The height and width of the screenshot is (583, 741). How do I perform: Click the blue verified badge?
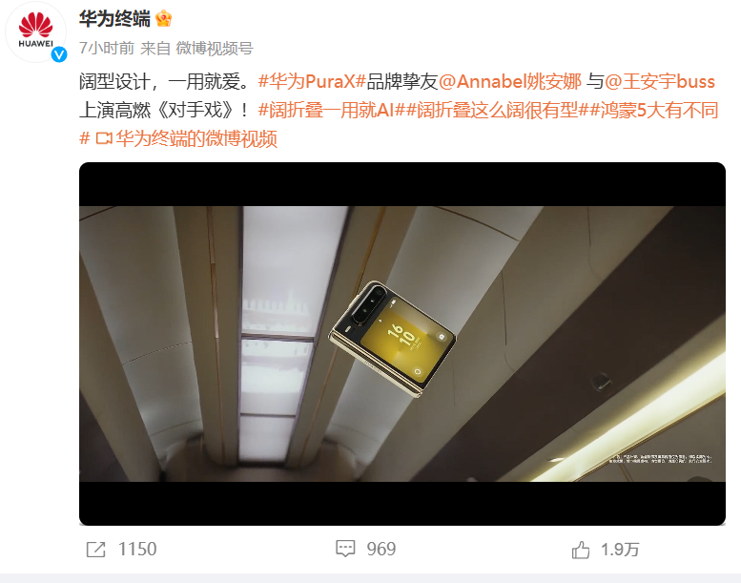pyautogui.click(x=59, y=54)
